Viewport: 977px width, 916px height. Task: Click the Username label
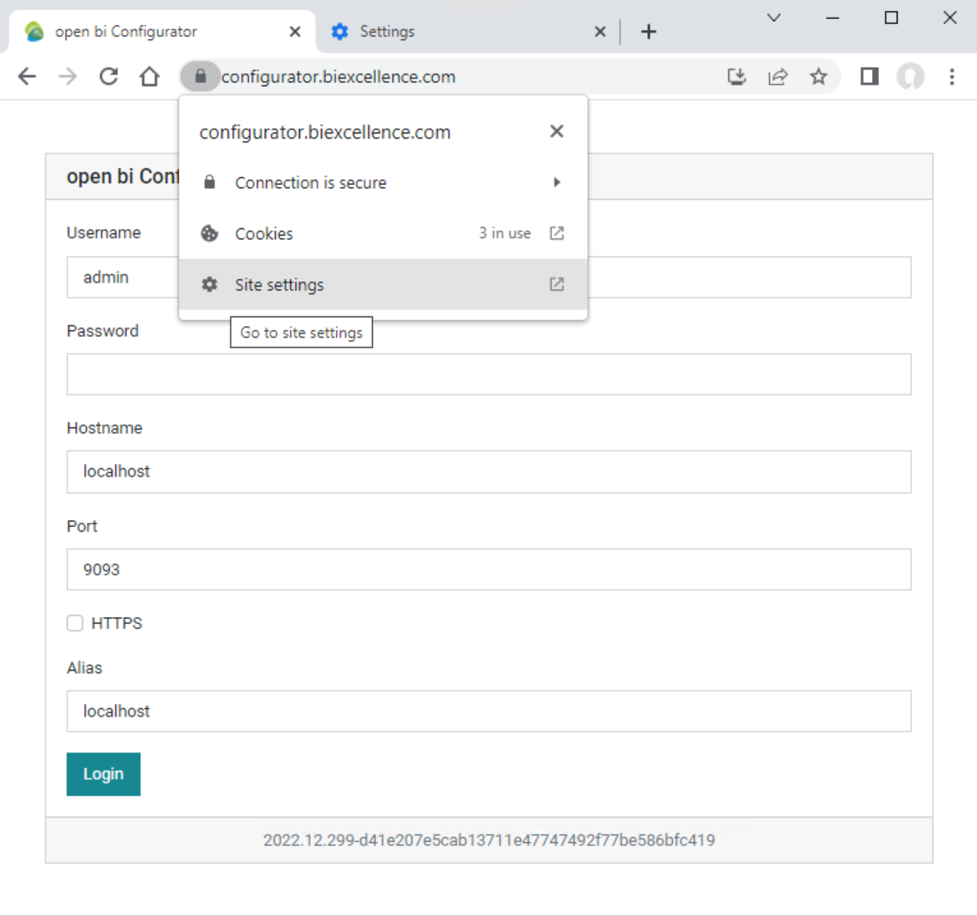click(104, 233)
